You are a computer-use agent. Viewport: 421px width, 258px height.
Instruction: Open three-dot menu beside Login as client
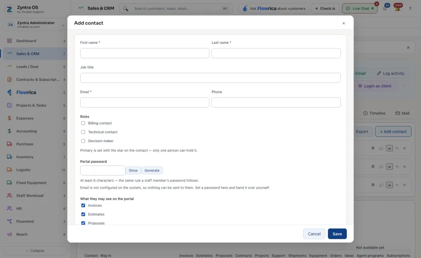(x=403, y=86)
